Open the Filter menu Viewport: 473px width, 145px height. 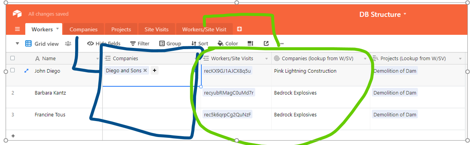tap(140, 44)
